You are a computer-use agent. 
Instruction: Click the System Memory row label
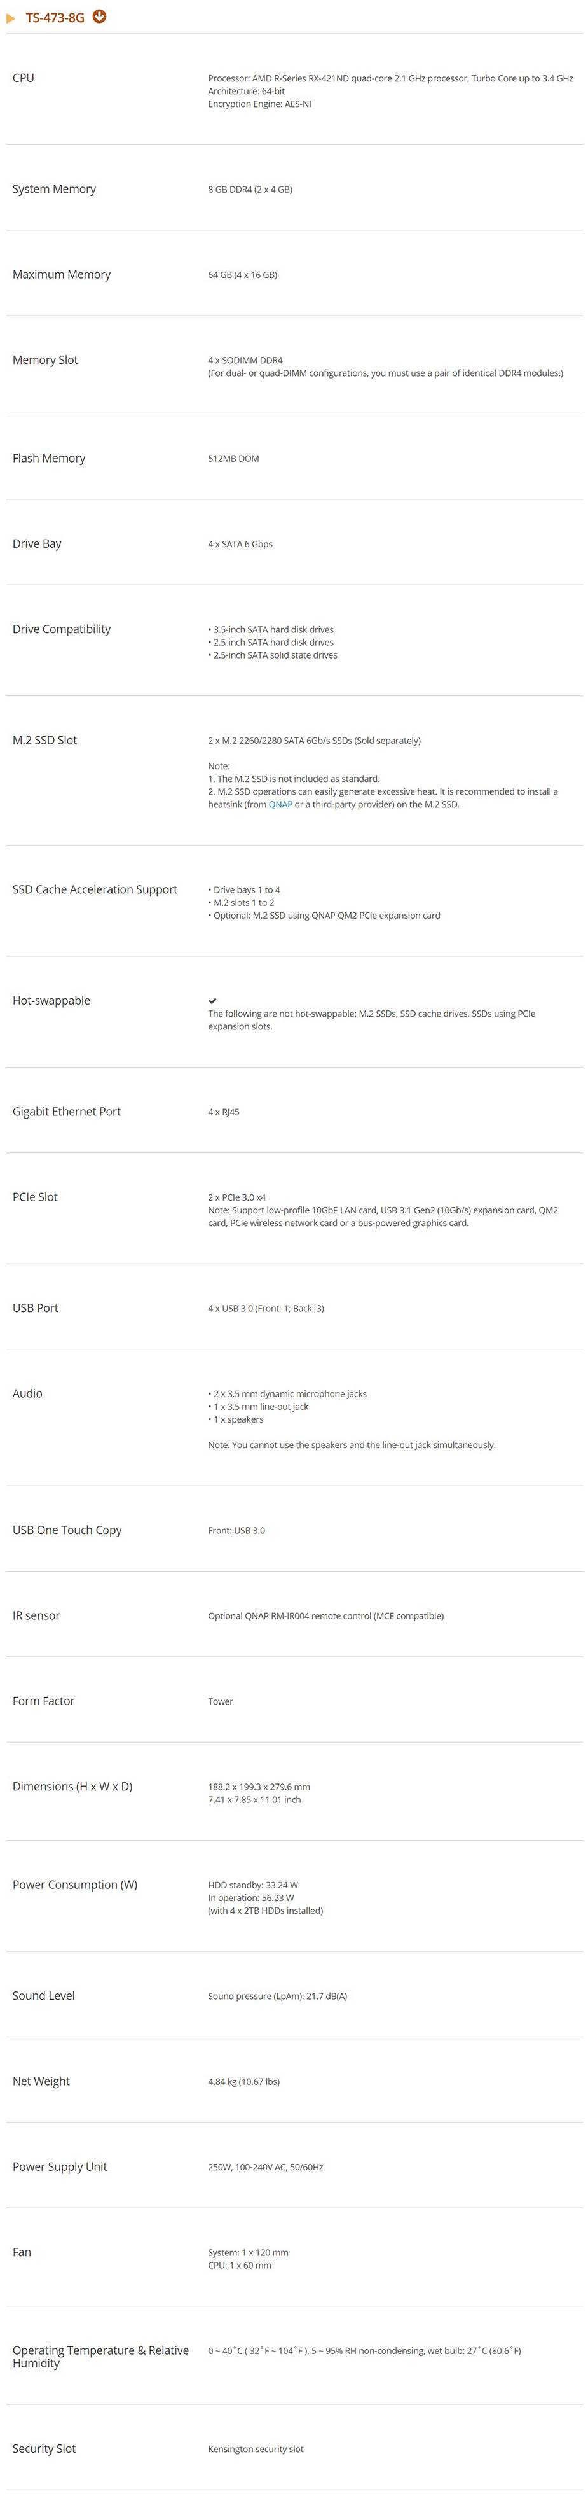pos(54,189)
